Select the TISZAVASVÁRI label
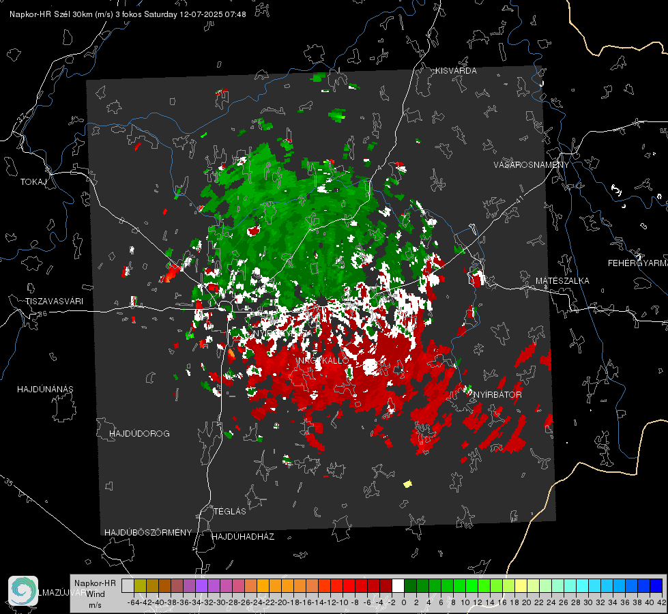This screenshot has height=614, width=668. point(54,302)
